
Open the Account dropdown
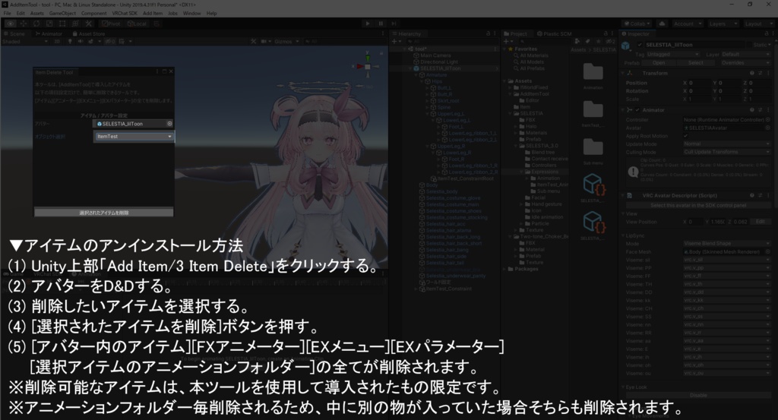click(x=687, y=24)
